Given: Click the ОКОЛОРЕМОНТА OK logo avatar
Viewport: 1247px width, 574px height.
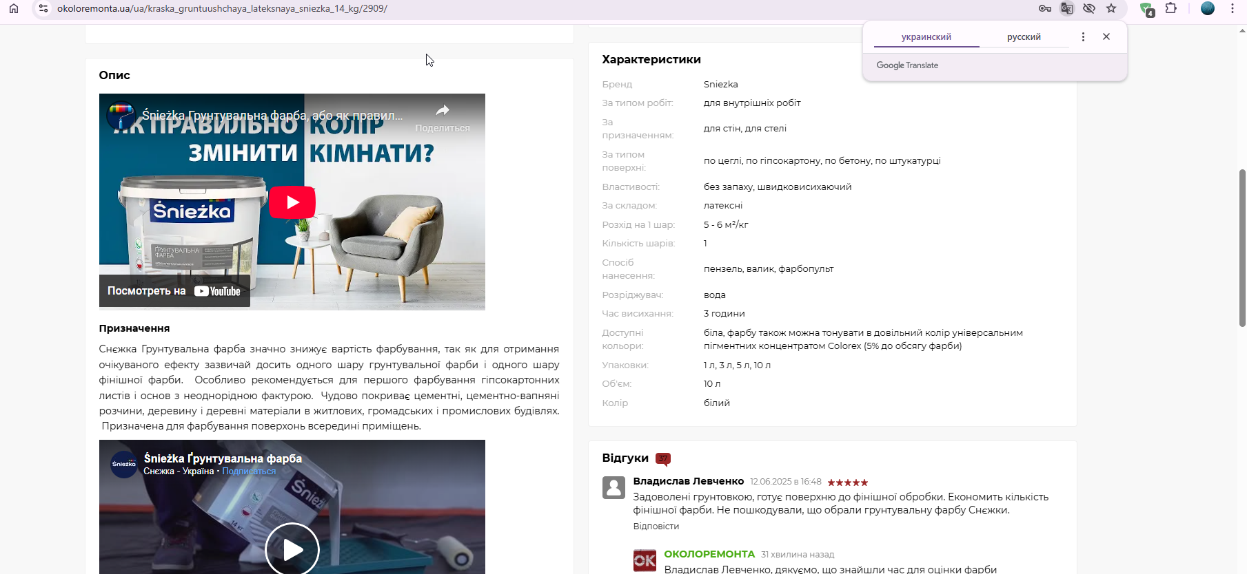Looking at the screenshot, I should [645, 560].
